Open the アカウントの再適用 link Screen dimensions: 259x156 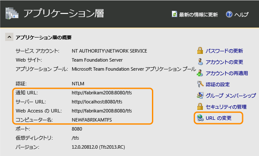pos(227,73)
